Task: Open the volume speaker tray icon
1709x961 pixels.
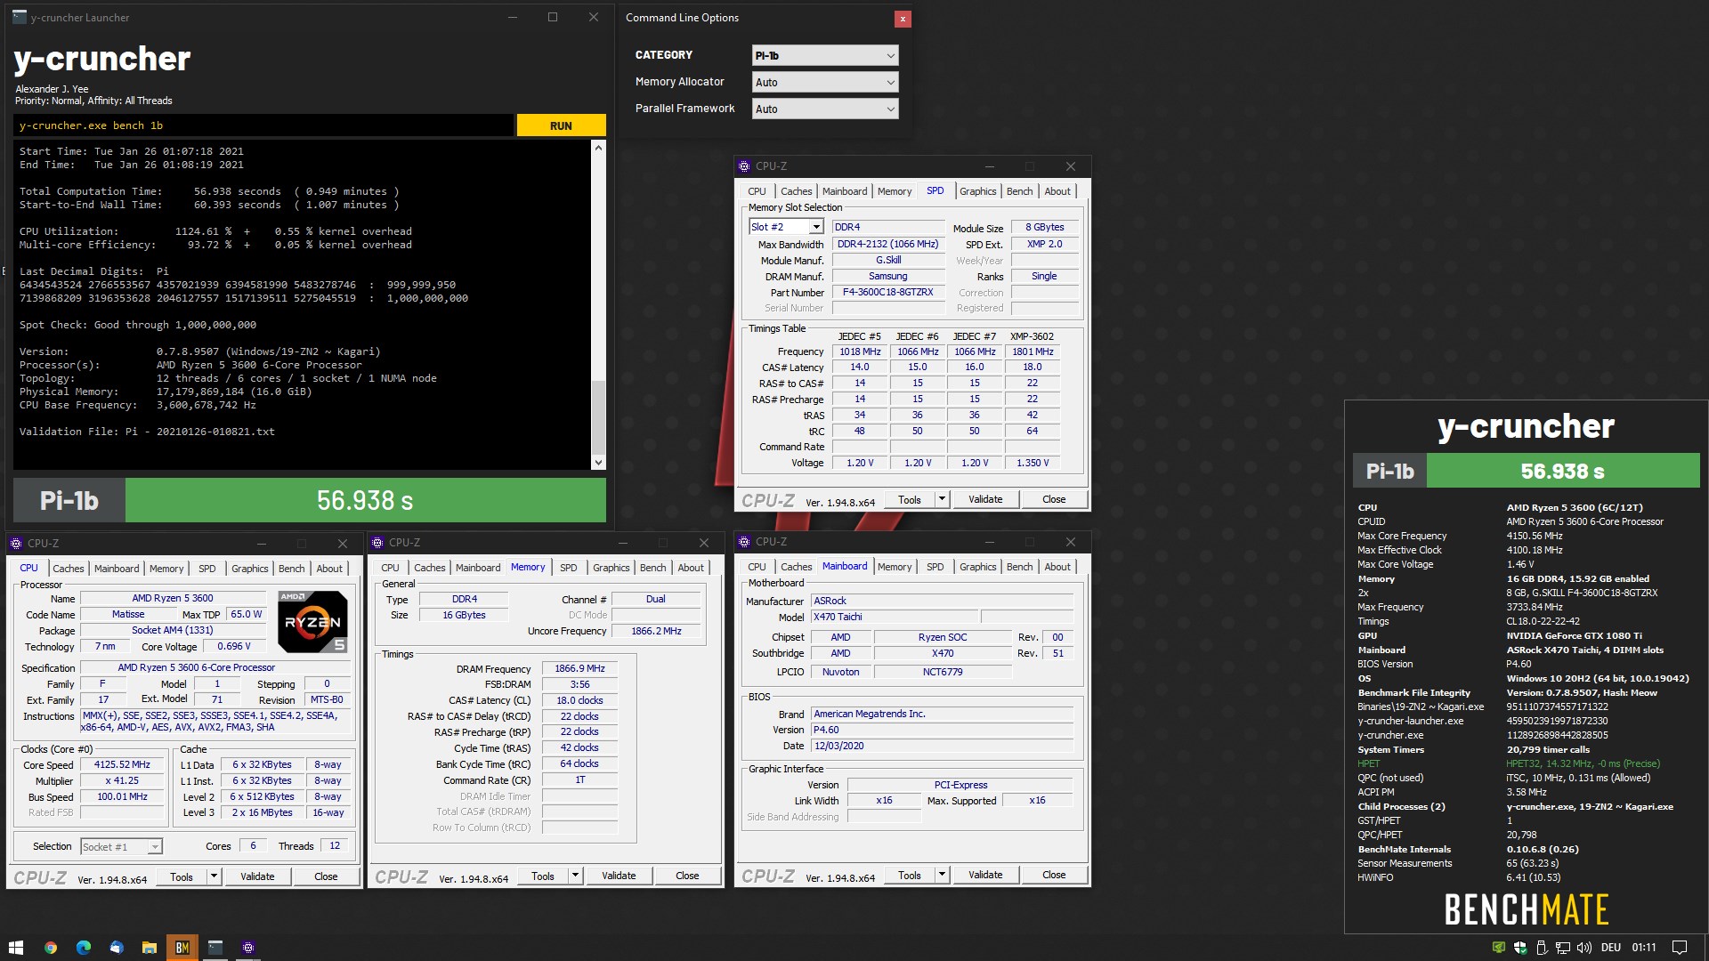Action: point(1584,948)
